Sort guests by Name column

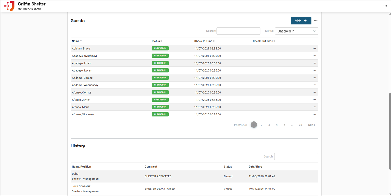pos(76,41)
